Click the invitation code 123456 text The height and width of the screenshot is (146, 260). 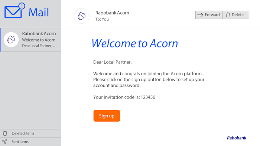tap(148, 97)
